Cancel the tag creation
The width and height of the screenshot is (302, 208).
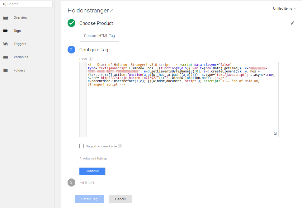[120, 199]
